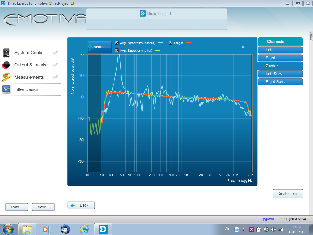Click the Output & Levels knob icon
This screenshot has height=235, width=313.
tap(7, 65)
